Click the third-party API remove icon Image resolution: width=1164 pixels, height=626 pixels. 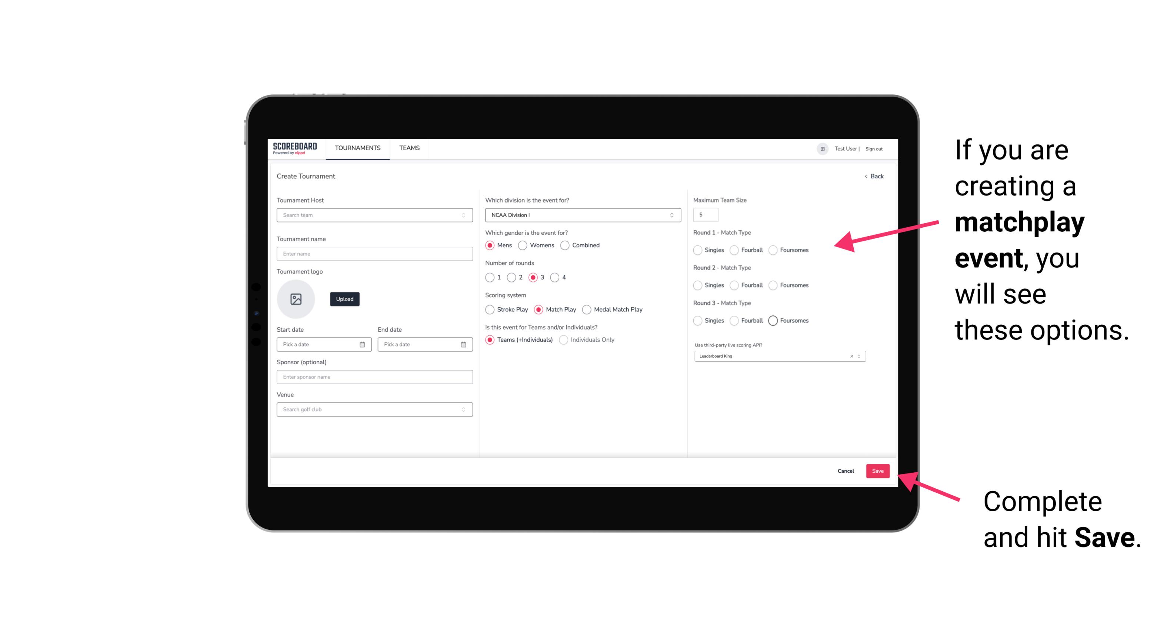point(852,356)
